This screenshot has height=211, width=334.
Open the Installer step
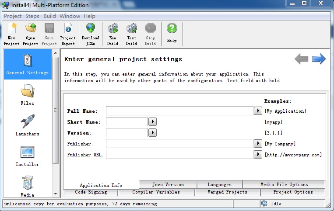pyautogui.click(x=27, y=156)
